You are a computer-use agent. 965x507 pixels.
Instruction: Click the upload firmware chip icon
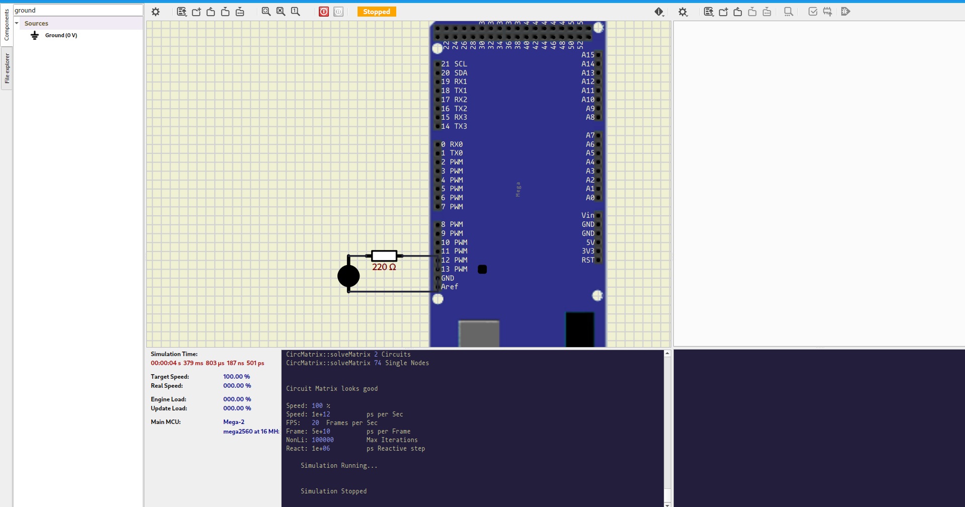pos(827,12)
